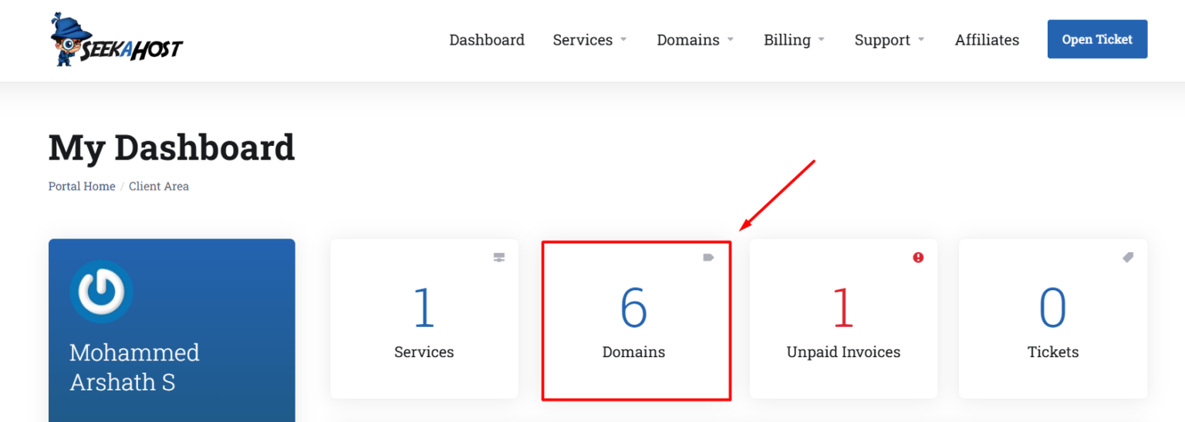Click the Client Area breadcrumb
This screenshot has height=422, width=1185.
pyautogui.click(x=159, y=186)
